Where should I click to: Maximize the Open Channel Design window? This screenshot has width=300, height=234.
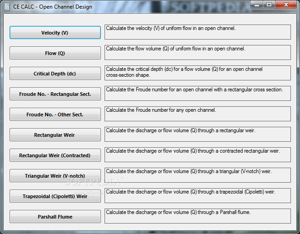pyautogui.click(x=269, y=5)
